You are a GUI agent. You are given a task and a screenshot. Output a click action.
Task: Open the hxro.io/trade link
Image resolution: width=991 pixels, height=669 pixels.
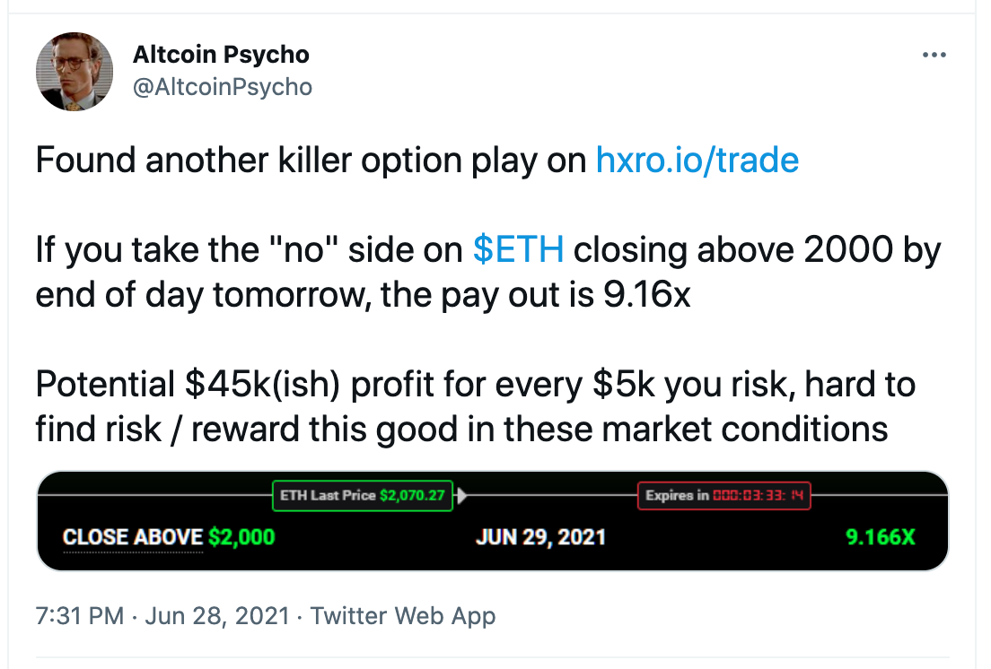pos(697,161)
